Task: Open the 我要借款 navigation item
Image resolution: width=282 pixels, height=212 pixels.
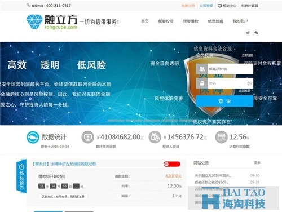Action: (191, 21)
